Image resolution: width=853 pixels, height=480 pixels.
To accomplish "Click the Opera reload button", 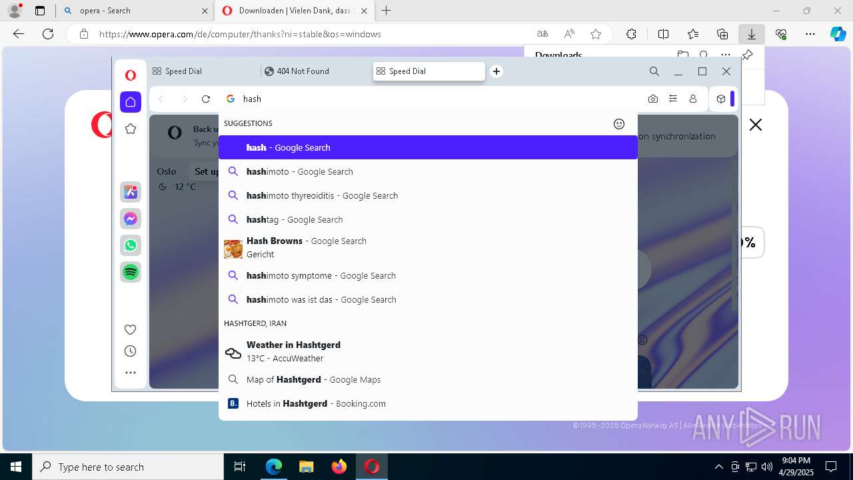I will coord(206,99).
